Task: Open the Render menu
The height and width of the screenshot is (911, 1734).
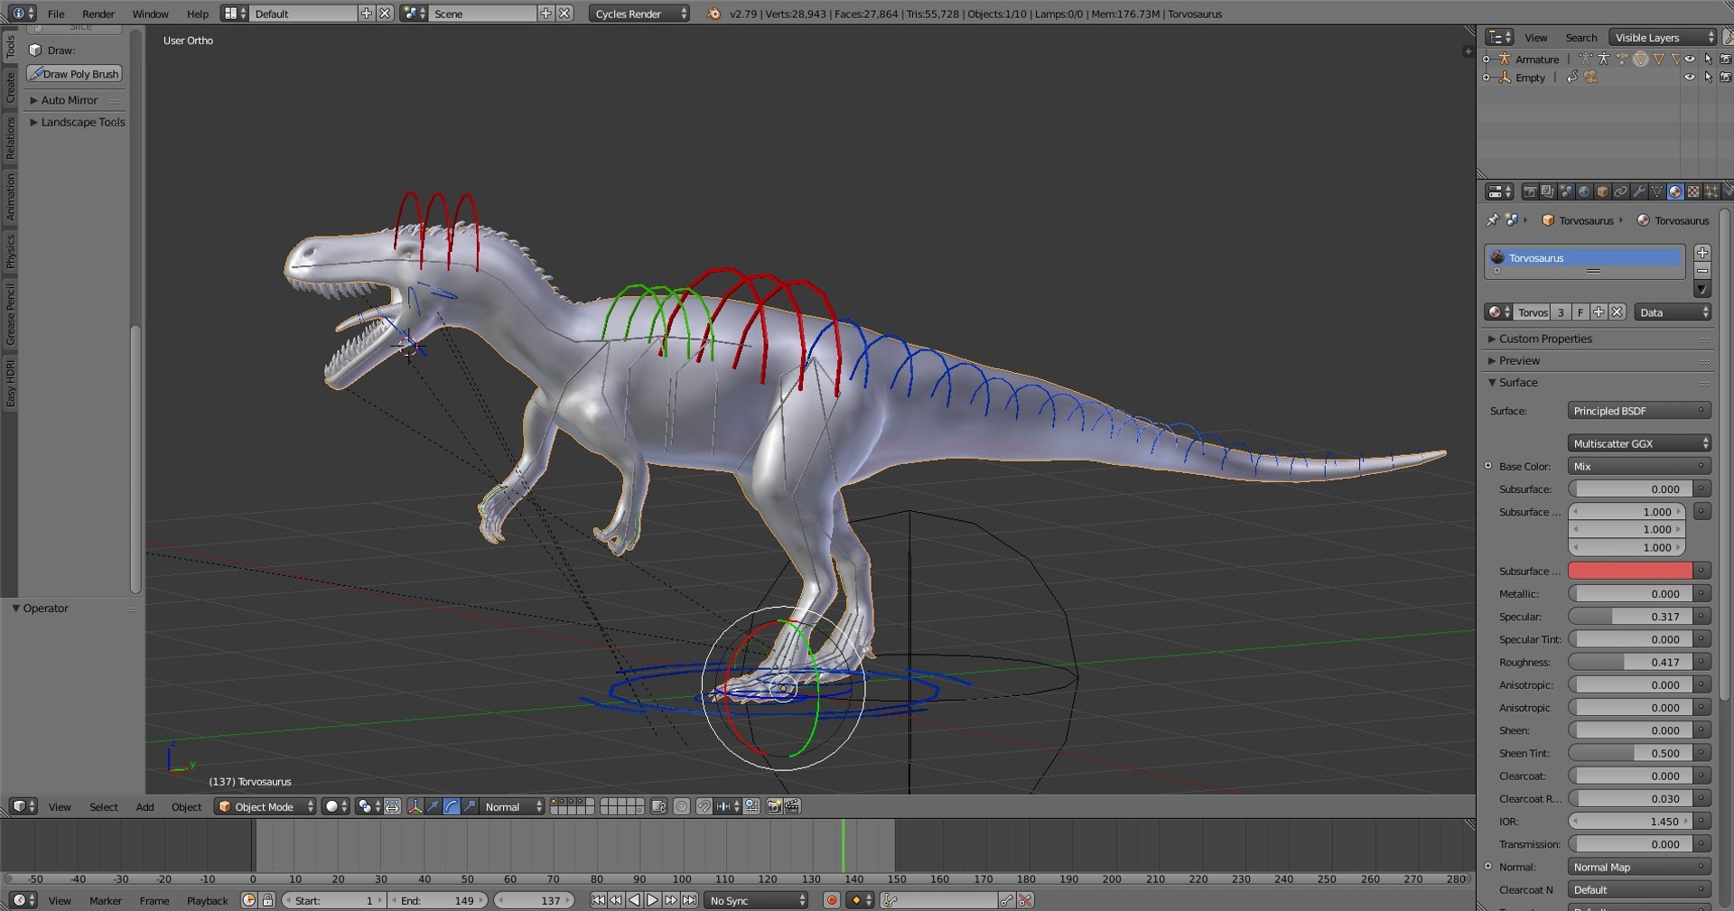Action: [x=98, y=14]
